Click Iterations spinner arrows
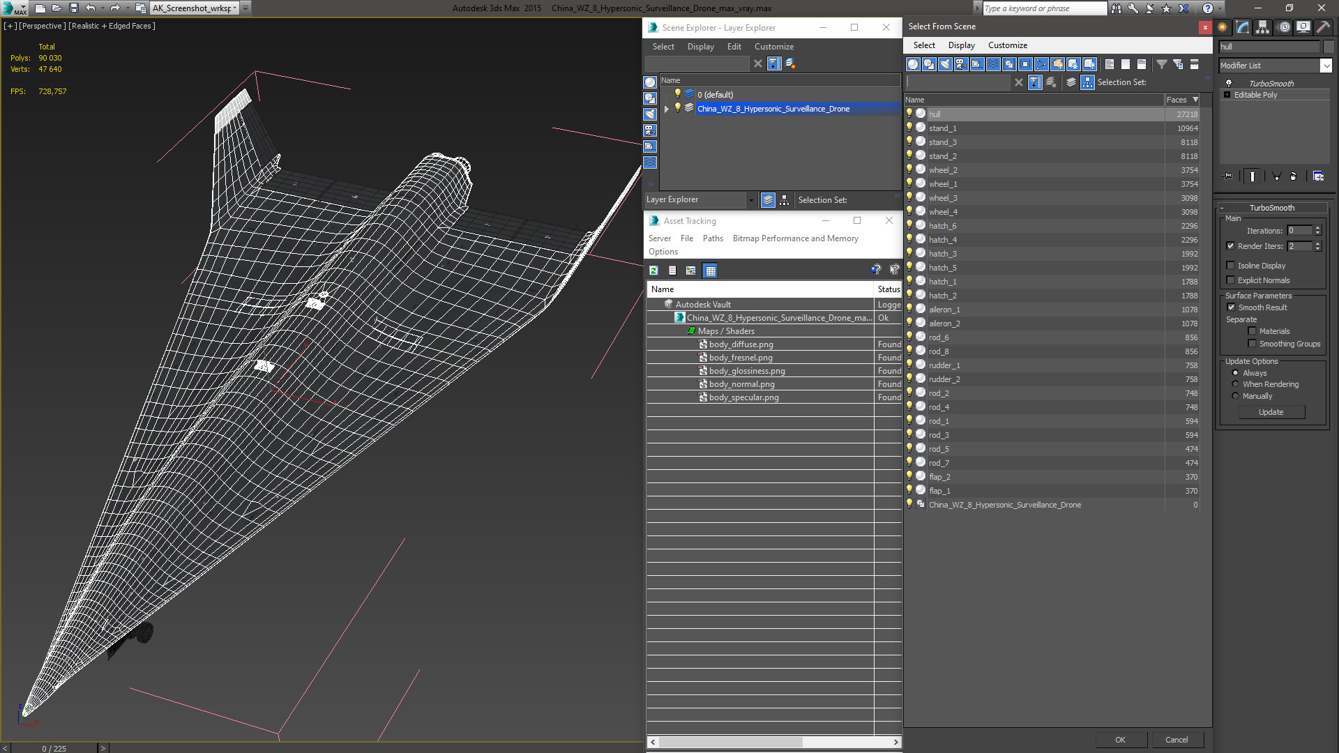 1317,231
